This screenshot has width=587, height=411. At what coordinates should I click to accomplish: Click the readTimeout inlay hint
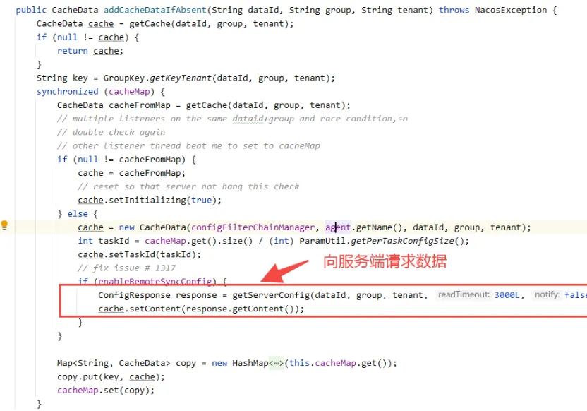[464, 295]
